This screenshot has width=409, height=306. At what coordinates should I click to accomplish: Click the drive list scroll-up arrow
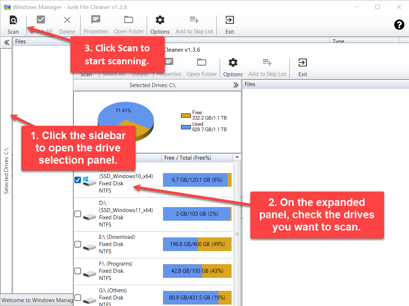click(x=237, y=157)
